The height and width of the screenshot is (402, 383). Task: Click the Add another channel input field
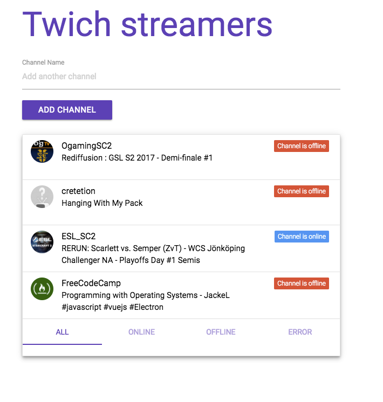181,77
